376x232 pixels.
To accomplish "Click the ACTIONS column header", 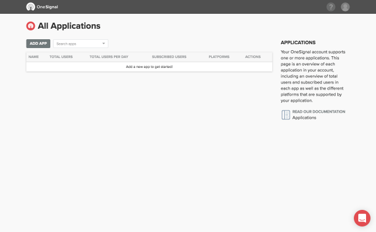I will point(253,57).
